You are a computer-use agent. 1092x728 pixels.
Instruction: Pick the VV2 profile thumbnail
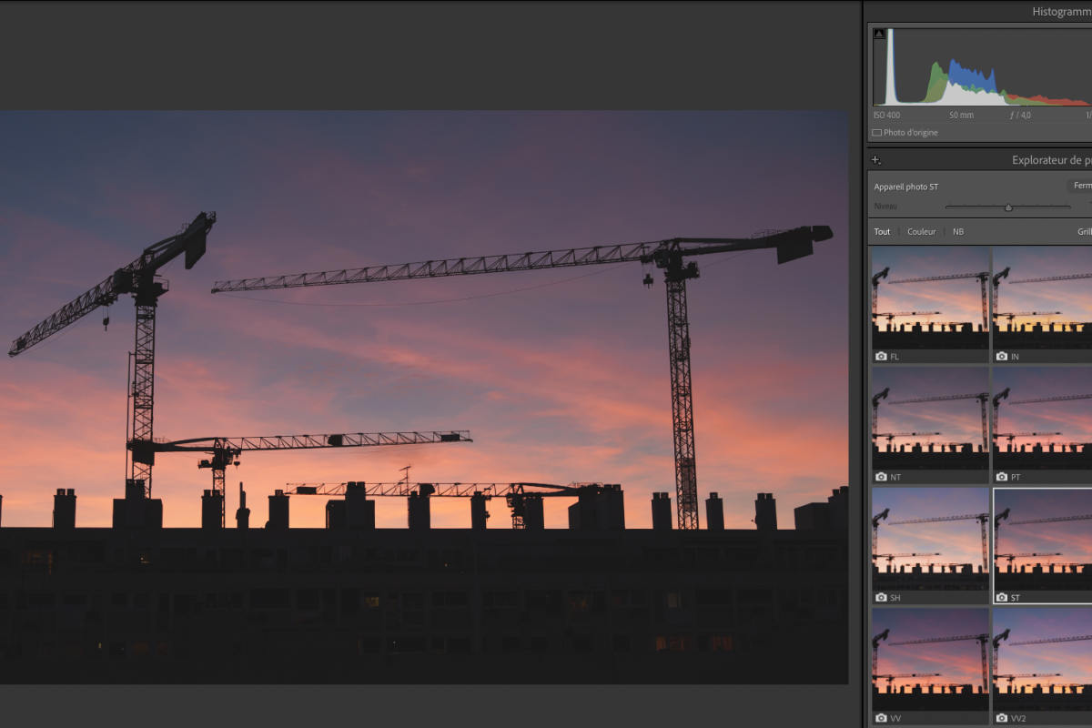coord(1043,667)
